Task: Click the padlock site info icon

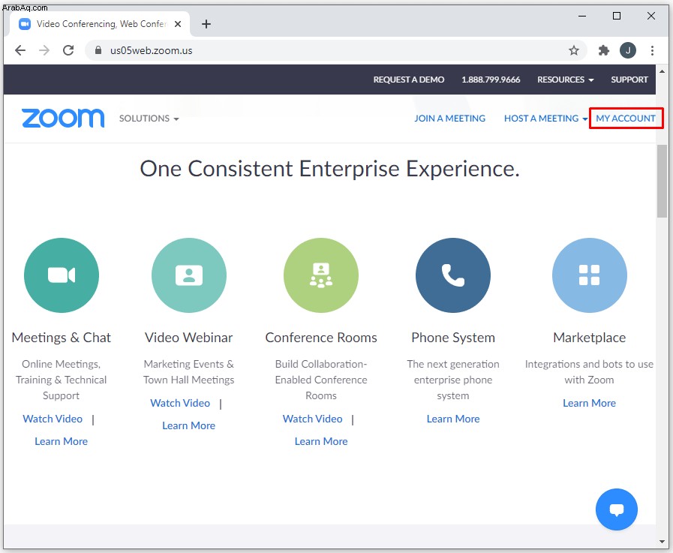Action: [98, 50]
